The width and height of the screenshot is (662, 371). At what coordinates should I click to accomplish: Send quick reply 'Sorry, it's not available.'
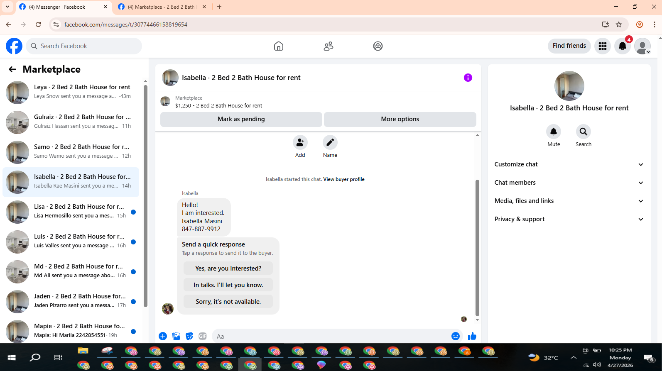pyautogui.click(x=228, y=302)
